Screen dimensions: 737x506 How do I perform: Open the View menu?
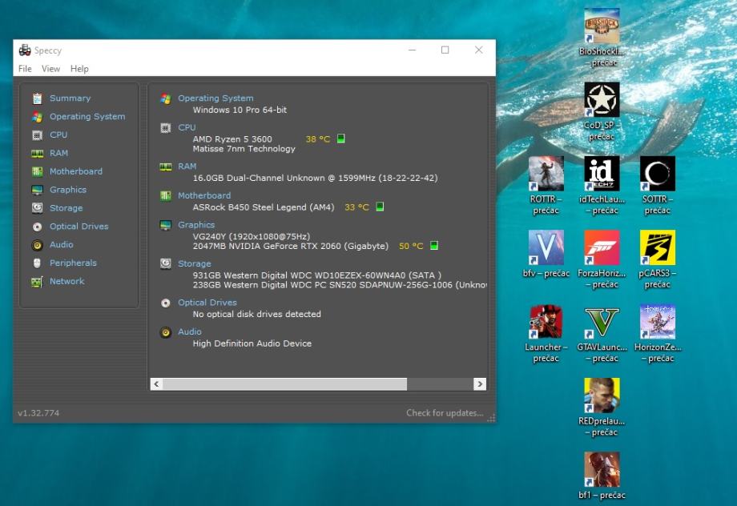pos(50,69)
